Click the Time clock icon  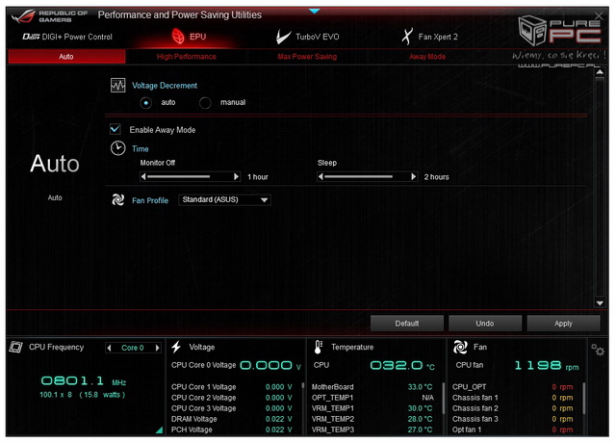pos(117,148)
